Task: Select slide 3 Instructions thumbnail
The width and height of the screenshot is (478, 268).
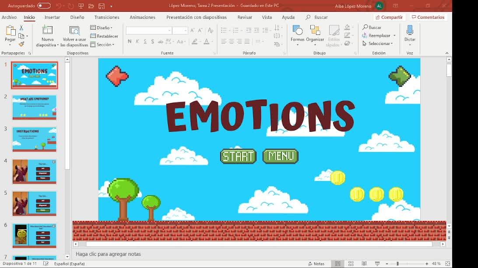Action: 35,140
